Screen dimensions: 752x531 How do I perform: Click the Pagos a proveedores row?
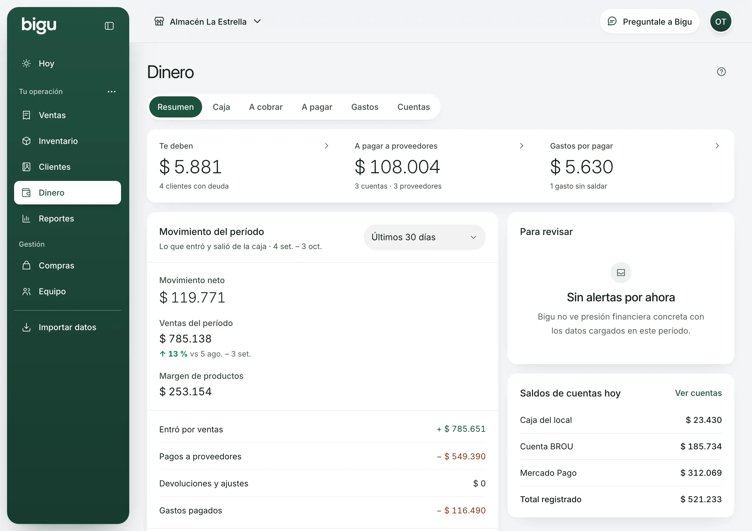[x=322, y=456]
